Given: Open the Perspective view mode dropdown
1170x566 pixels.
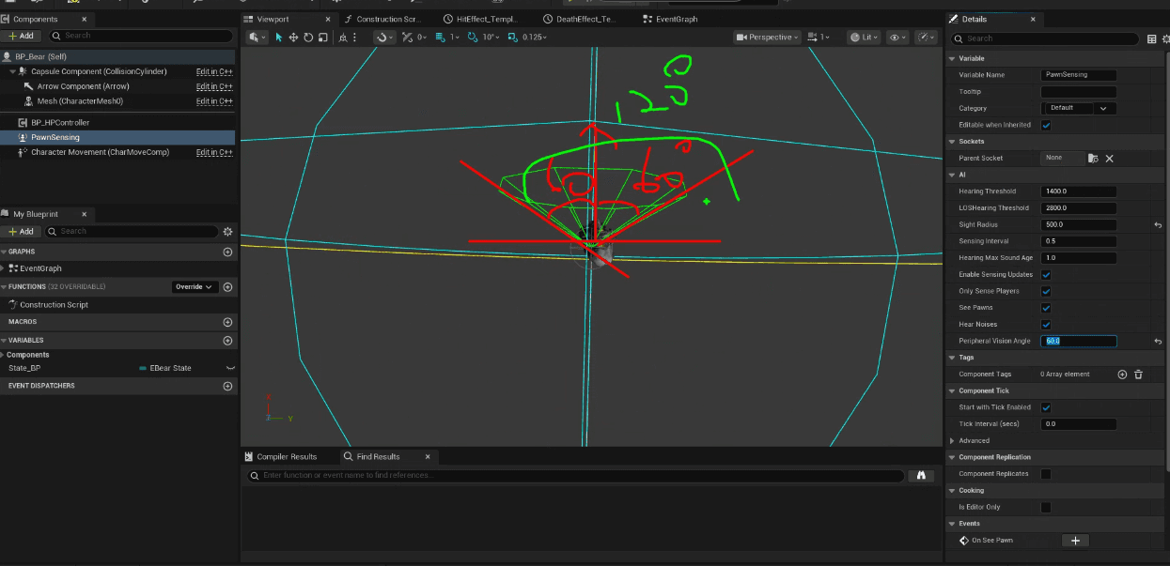Looking at the screenshot, I should click(768, 38).
